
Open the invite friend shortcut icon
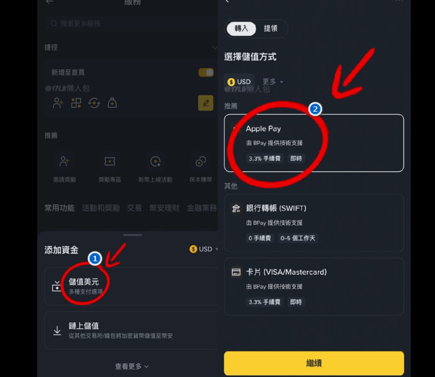tap(58, 103)
